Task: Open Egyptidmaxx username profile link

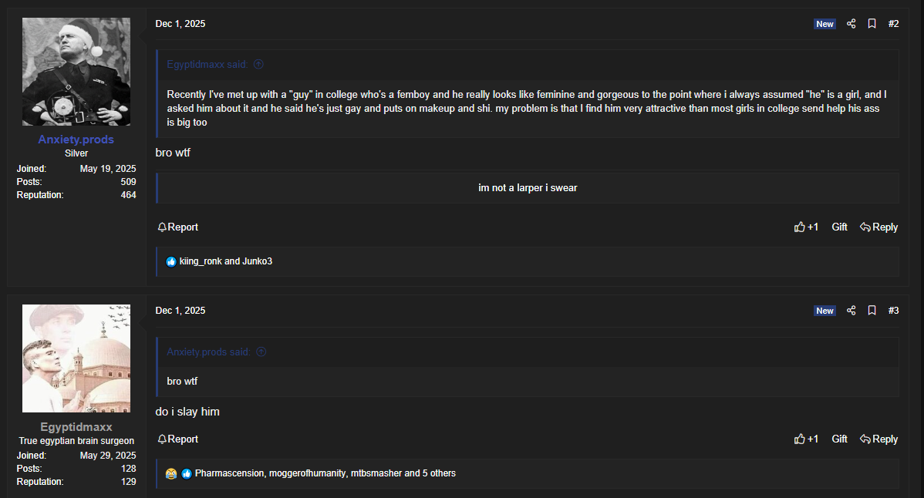Action: 76,427
